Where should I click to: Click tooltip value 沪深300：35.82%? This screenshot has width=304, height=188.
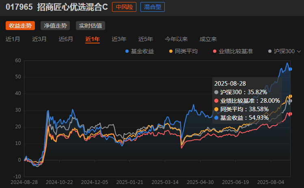241,92
